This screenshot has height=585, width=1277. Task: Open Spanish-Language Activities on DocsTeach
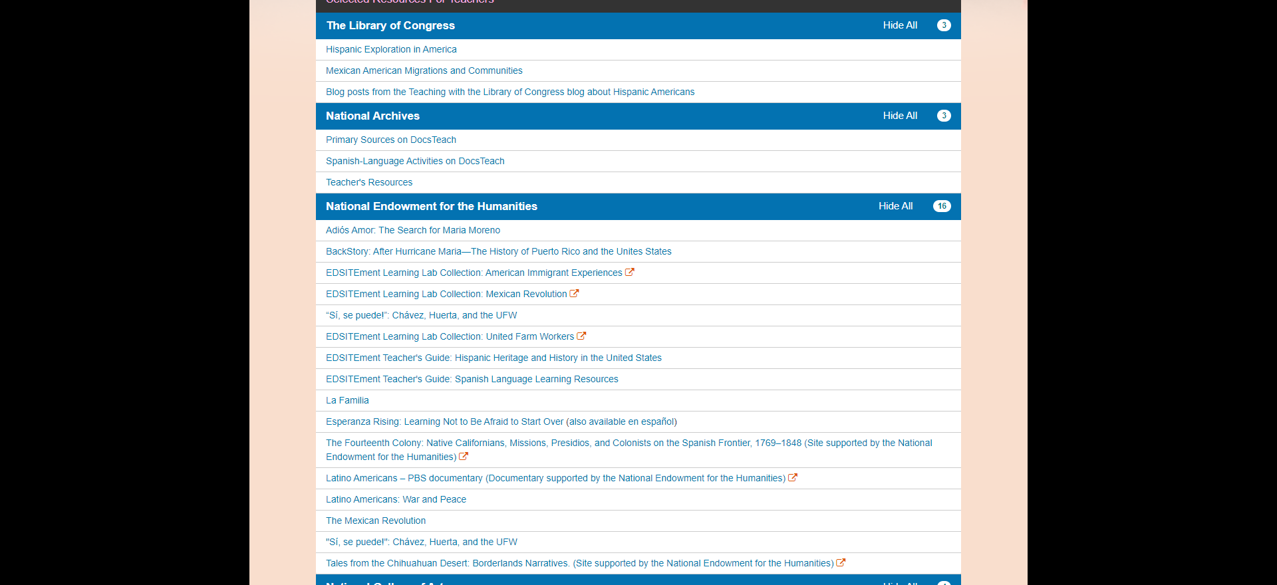[415, 161]
